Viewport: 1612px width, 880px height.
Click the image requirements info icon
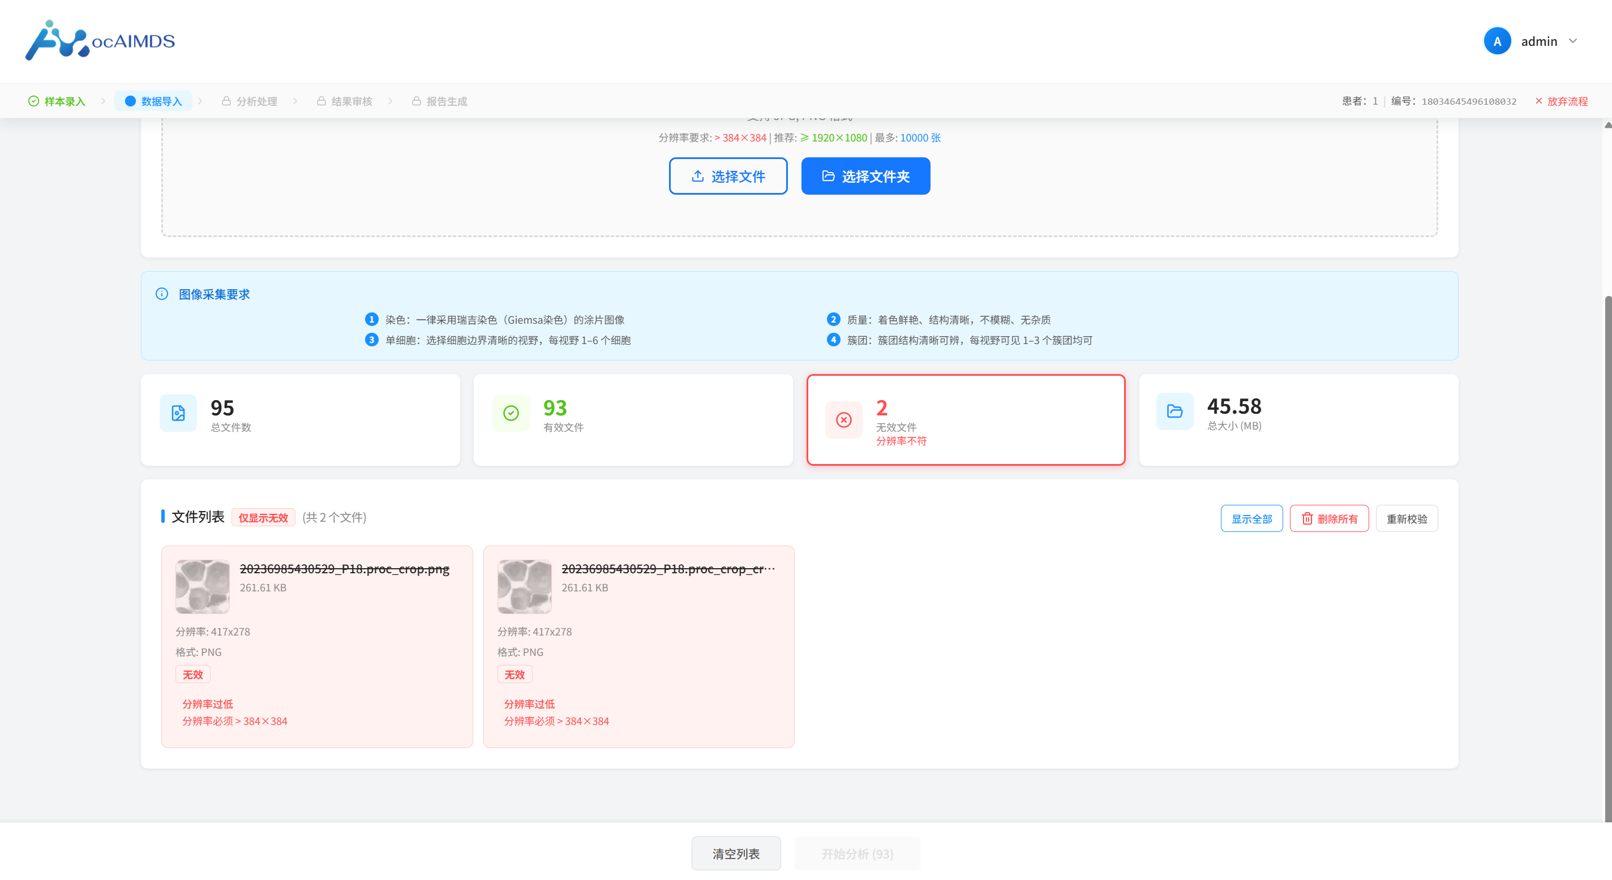162,294
